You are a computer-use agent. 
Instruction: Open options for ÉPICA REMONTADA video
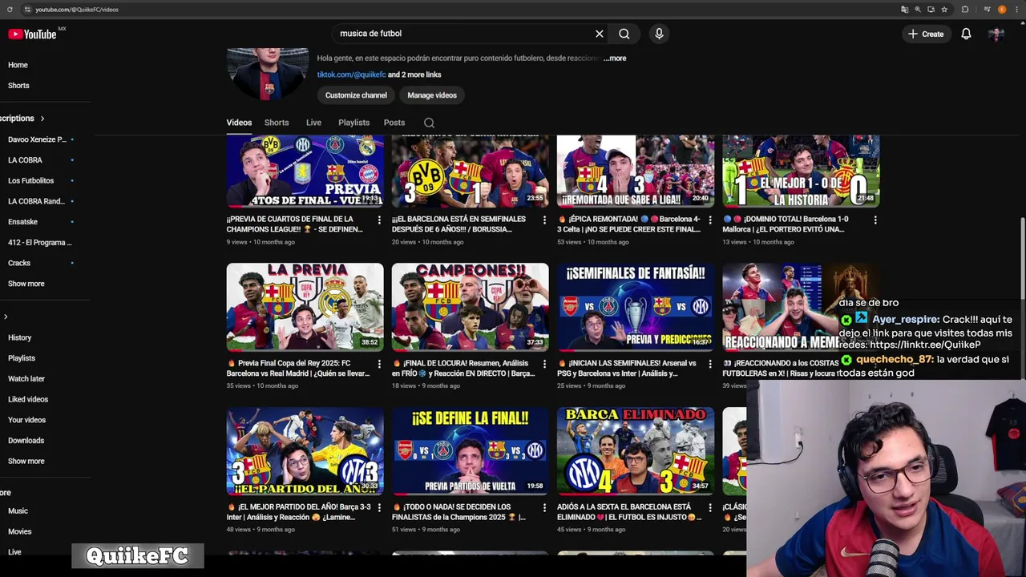[x=709, y=220]
